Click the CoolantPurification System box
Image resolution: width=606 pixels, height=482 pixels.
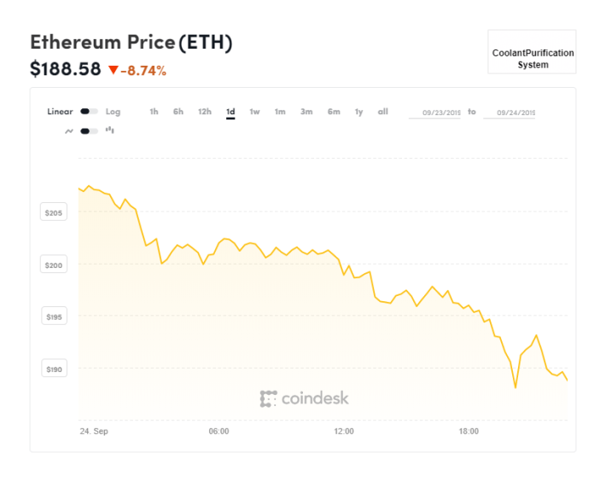pyautogui.click(x=533, y=52)
